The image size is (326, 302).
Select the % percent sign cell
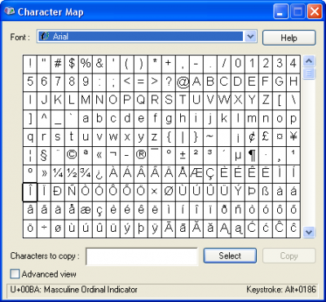pos(86,64)
